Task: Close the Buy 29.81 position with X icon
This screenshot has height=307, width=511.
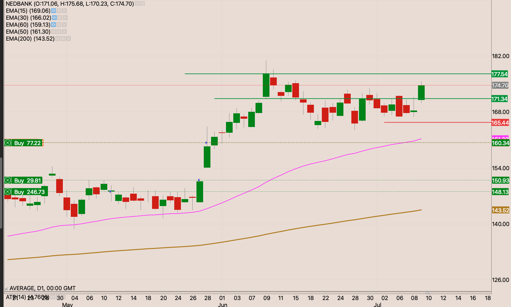Action: pos(8,180)
